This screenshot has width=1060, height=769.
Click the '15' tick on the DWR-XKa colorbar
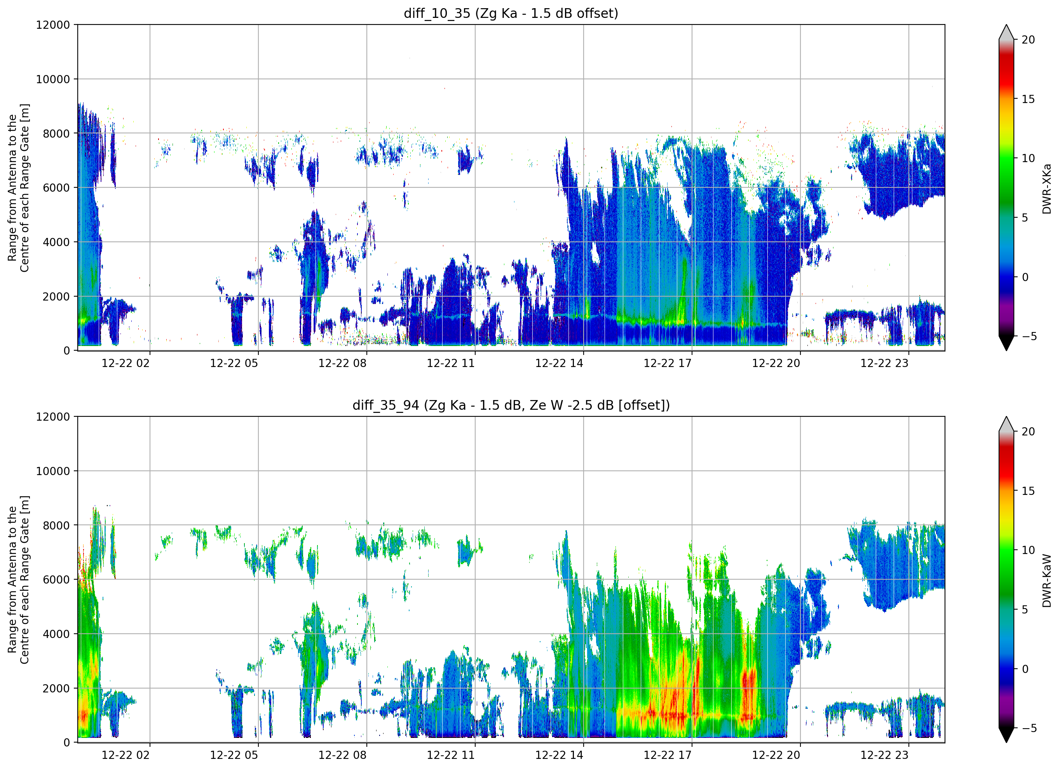tap(1028, 99)
